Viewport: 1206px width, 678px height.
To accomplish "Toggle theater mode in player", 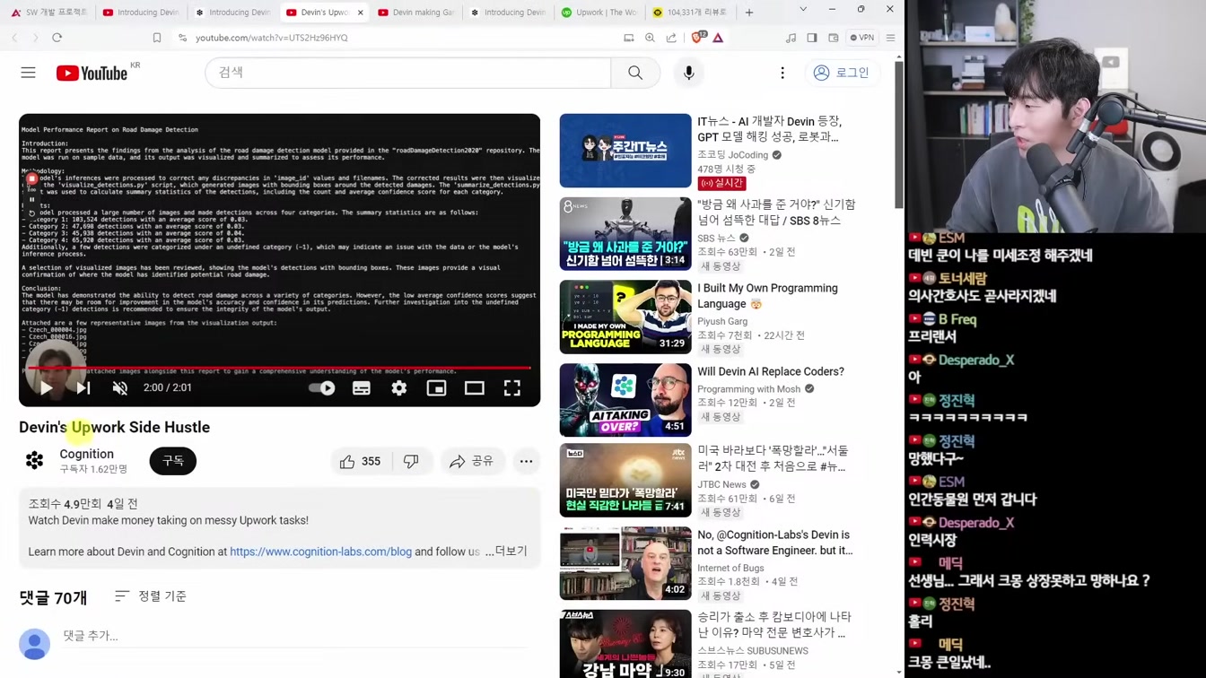I will point(475,388).
